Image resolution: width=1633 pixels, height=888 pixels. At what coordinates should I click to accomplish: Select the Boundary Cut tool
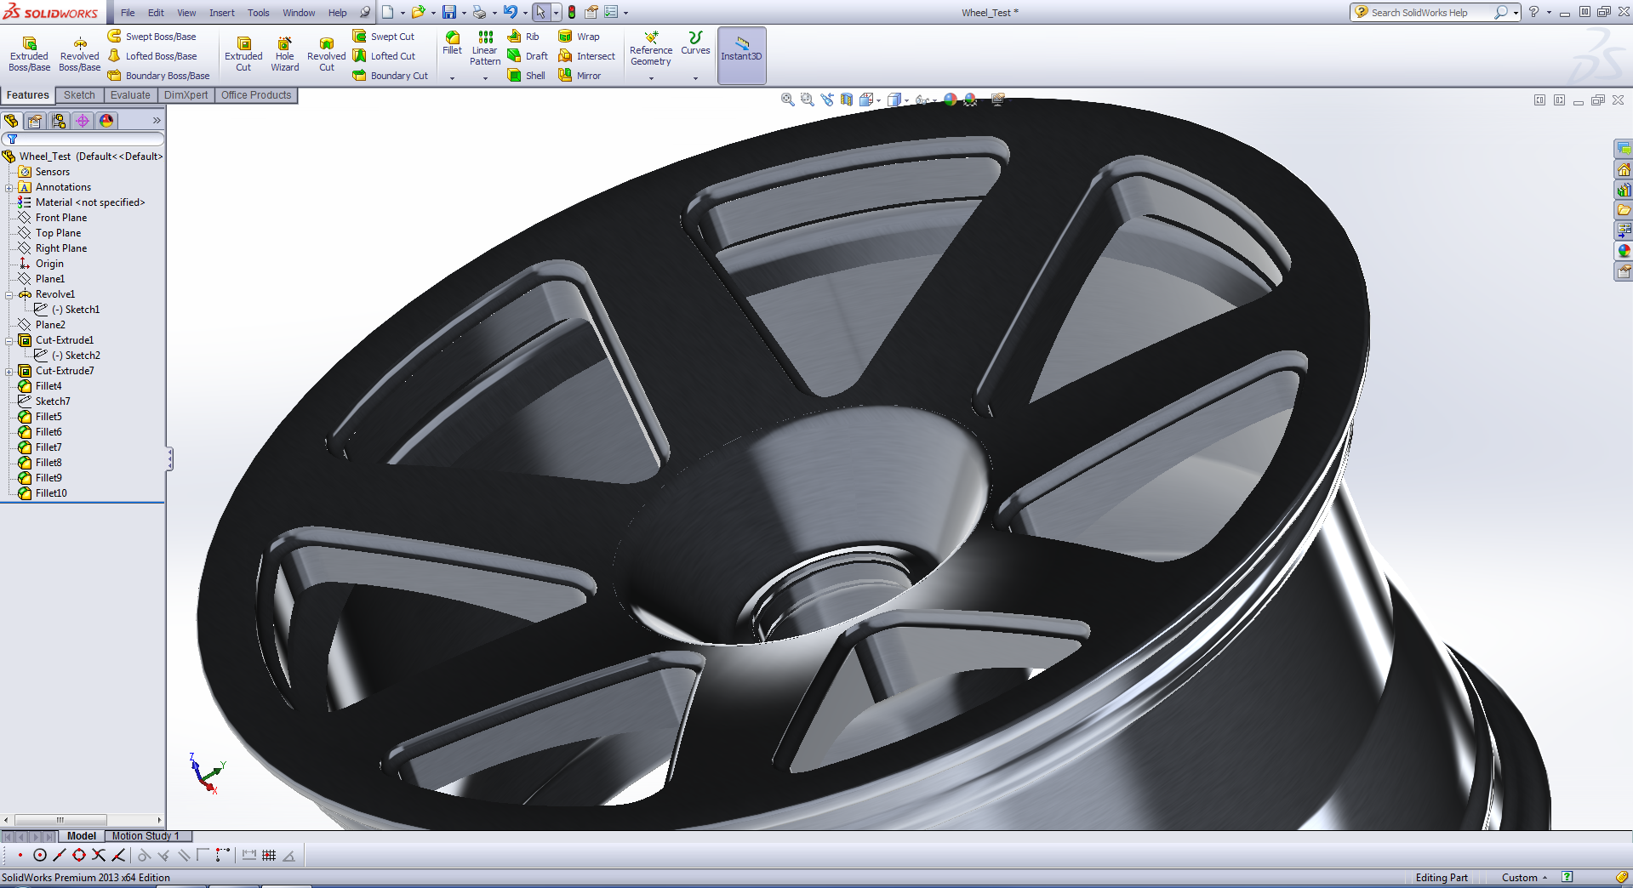(x=391, y=76)
